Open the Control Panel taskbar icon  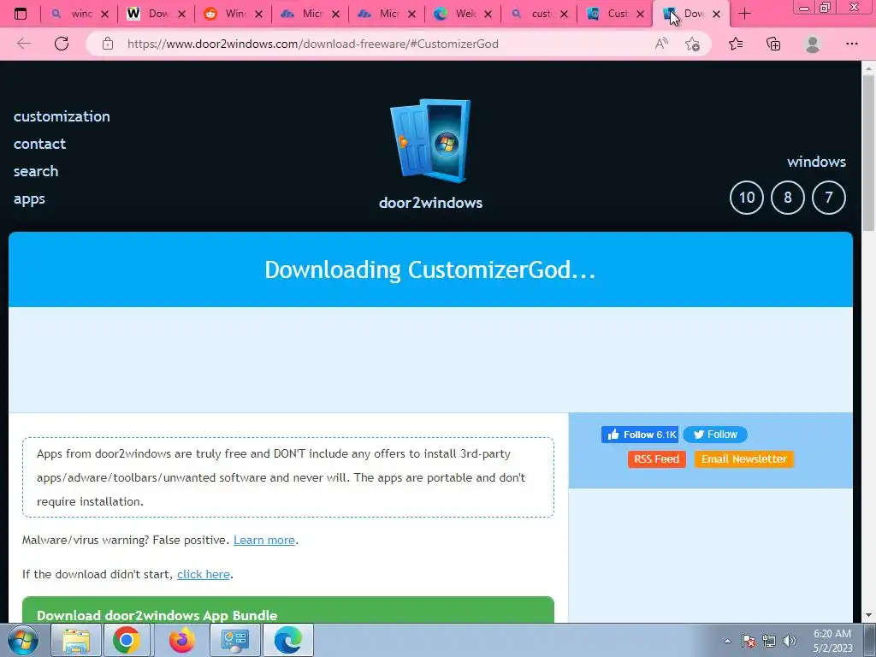(x=234, y=640)
